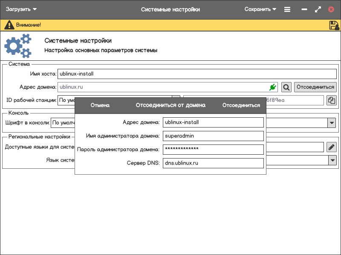Expand the Сохранить dropdown menu
The height and width of the screenshot is (255, 341).
[x=260, y=9]
